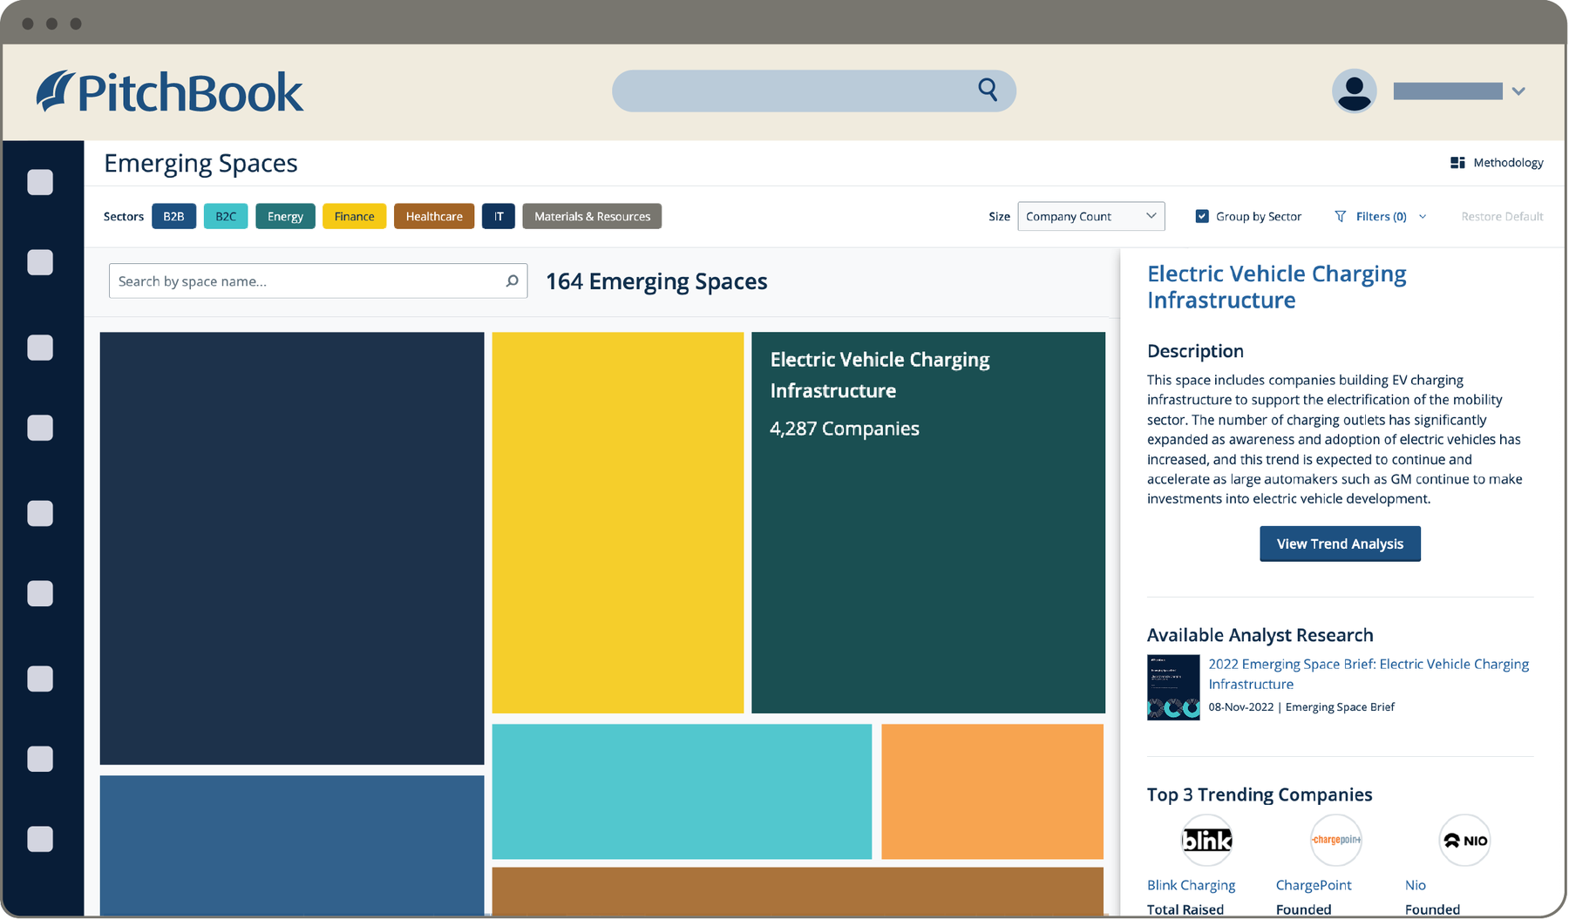
Task: Open the Nio company link
Action: point(1416,885)
